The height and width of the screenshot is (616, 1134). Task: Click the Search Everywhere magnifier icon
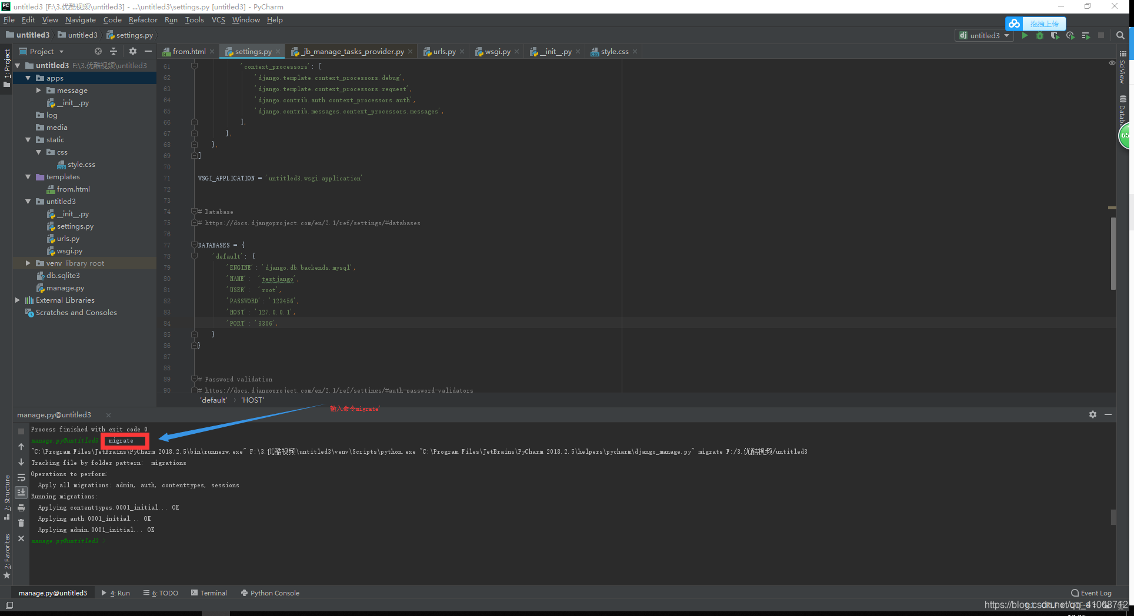coord(1120,36)
